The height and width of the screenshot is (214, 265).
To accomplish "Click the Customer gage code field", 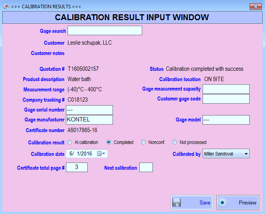I will point(226,99).
